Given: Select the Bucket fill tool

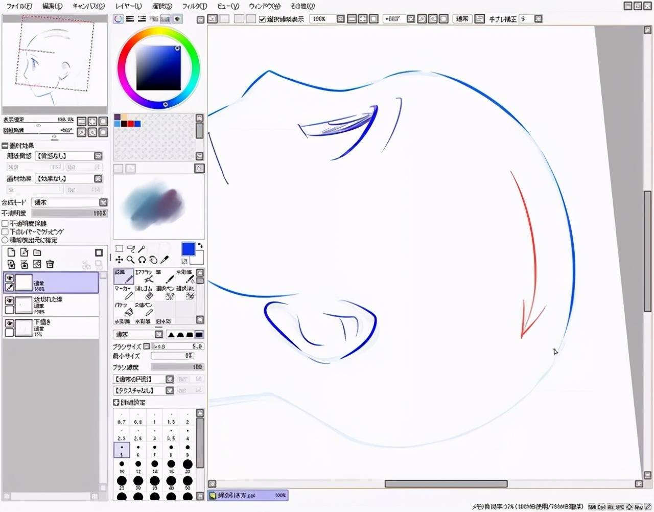Looking at the screenshot, I should [x=124, y=309].
